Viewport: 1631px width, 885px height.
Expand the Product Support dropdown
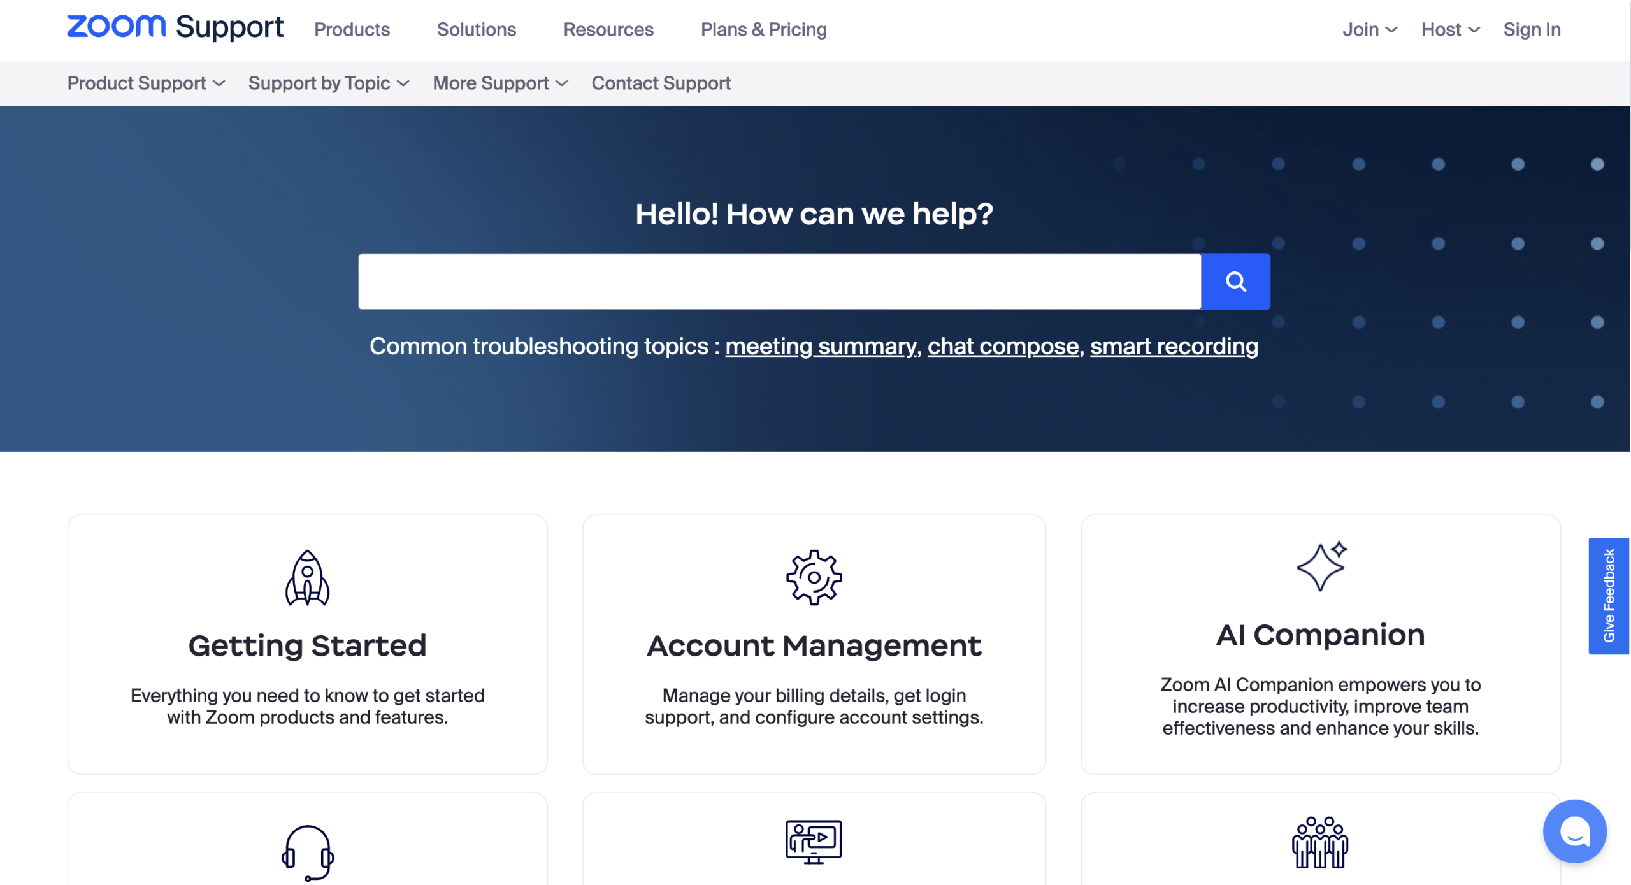(146, 83)
